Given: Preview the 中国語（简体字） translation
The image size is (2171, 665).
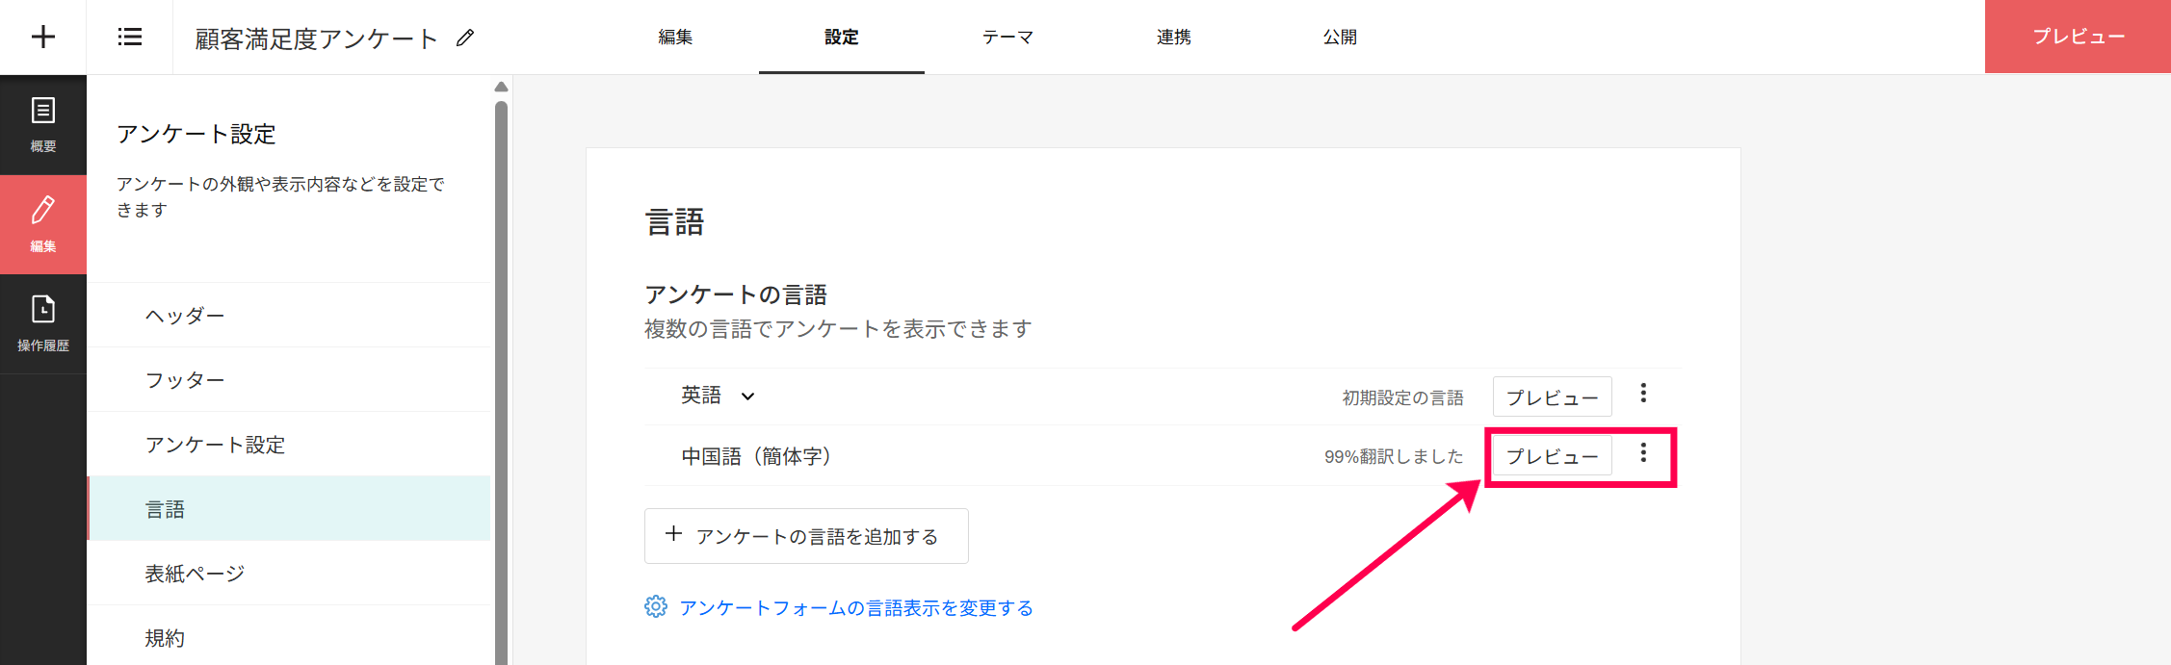Looking at the screenshot, I should 1552,456.
